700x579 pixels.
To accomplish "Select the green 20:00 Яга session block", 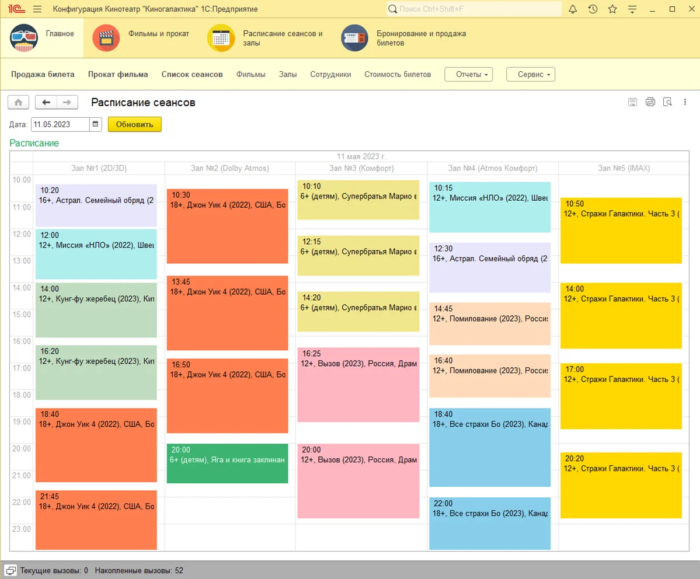I will point(228,463).
